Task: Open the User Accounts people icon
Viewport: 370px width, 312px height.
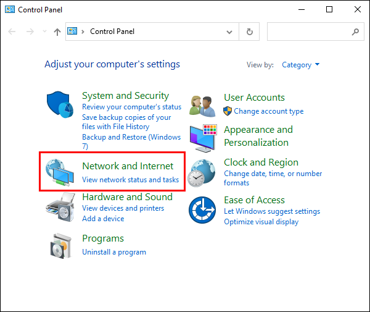Action: [x=202, y=106]
